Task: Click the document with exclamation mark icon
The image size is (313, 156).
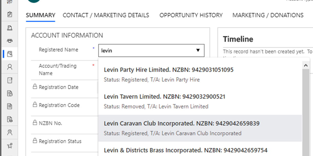Action: pos(10,80)
